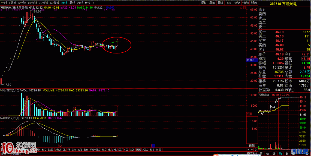311x156 pixels.
Task: Click the plus zoom-in button below 日线
Action: [248, 149]
